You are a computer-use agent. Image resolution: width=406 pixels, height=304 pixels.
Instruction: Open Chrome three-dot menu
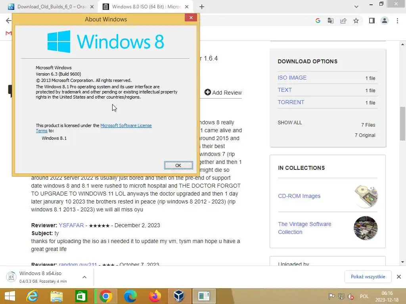coord(397,21)
